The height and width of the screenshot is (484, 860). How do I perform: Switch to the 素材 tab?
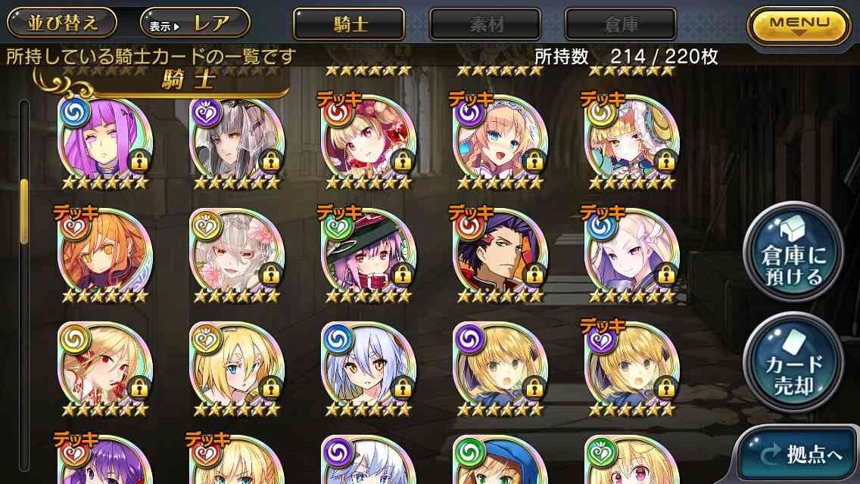tap(485, 24)
